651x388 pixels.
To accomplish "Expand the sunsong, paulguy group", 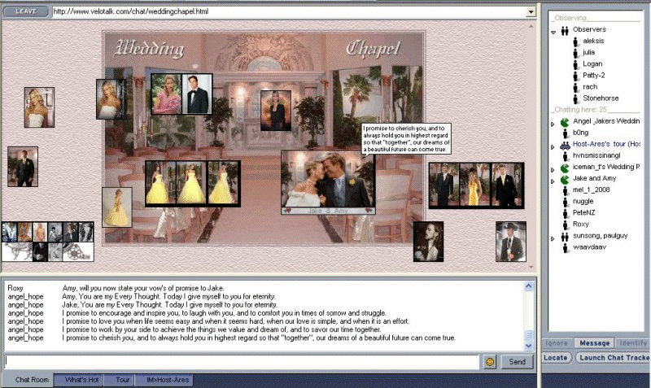I will (x=553, y=235).
